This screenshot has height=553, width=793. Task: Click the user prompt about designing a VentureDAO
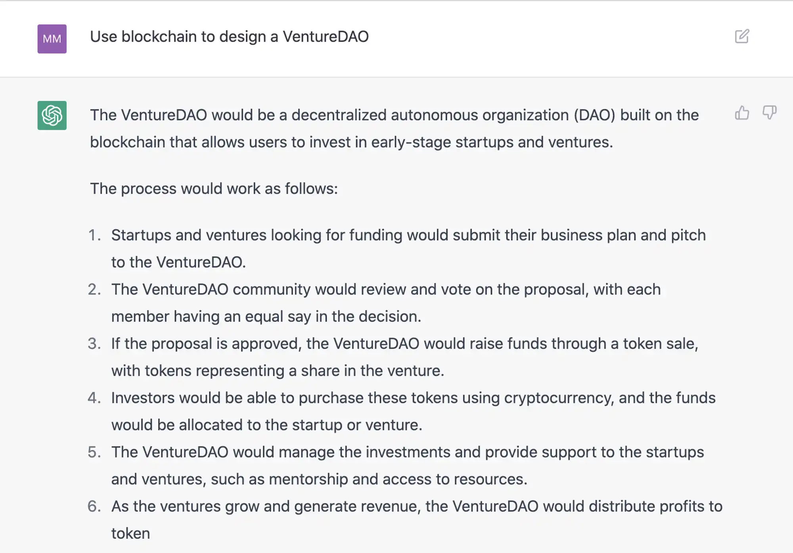[x=229, y=37]
